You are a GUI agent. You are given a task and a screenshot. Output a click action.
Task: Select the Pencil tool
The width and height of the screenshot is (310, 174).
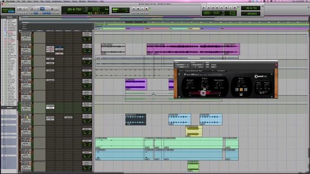click(56, 9)
